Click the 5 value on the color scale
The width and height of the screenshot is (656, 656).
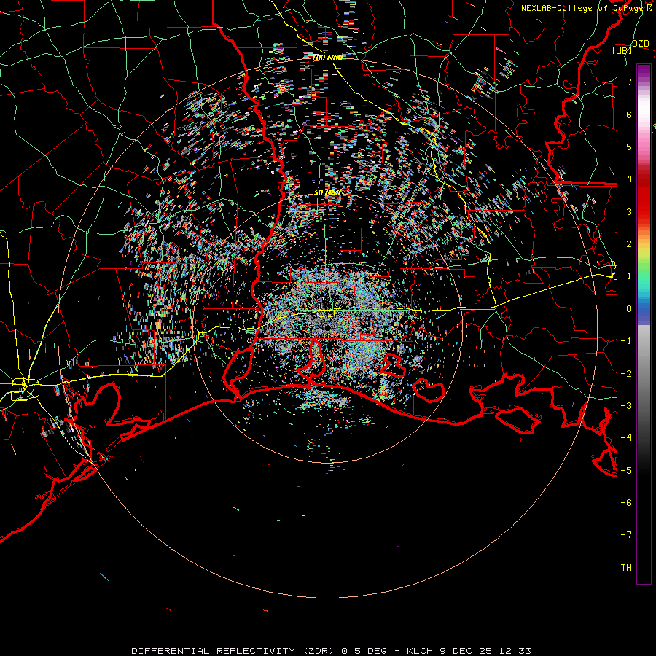(629, 147)
